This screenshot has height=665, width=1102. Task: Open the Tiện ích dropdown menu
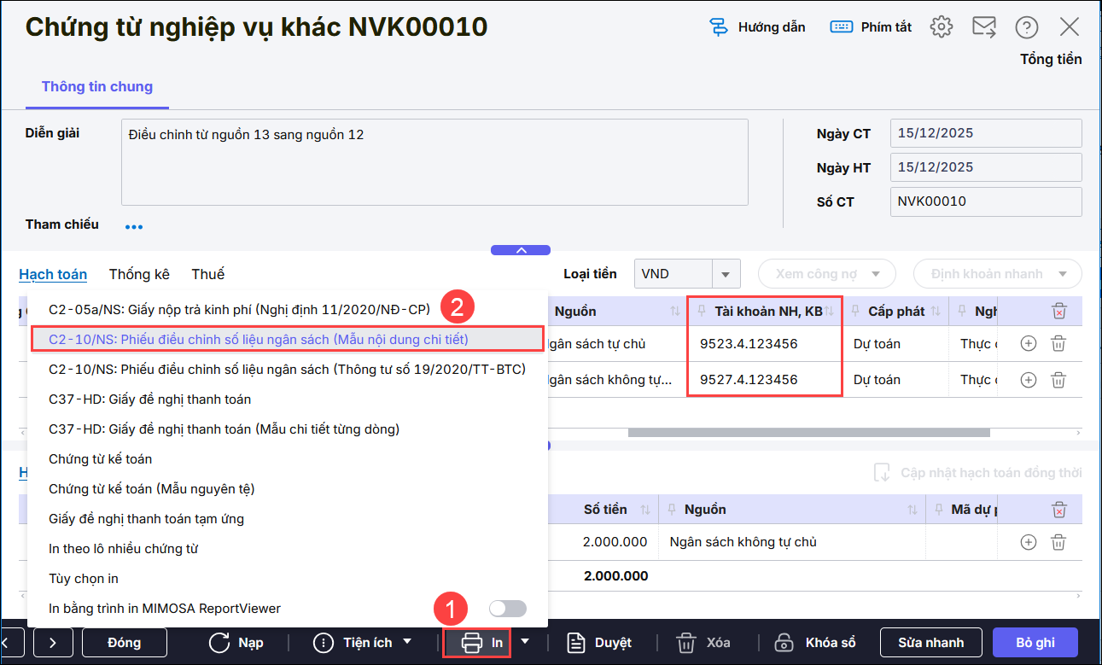click(x=407, y=642)
